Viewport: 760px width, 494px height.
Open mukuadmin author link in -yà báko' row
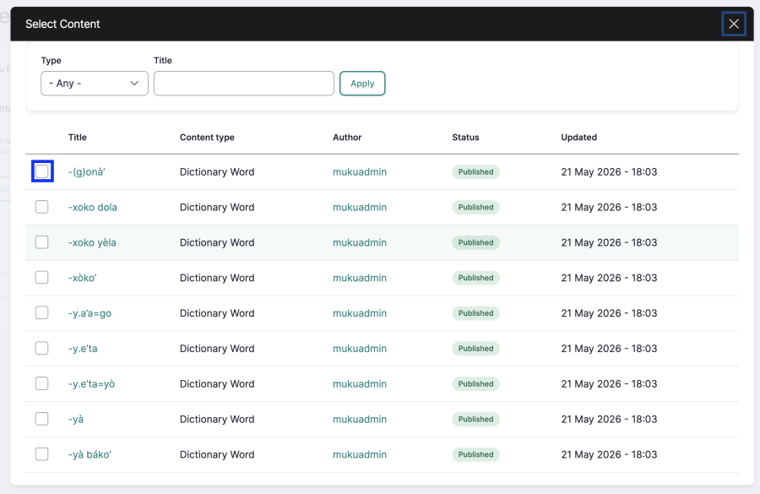(360, 454)
